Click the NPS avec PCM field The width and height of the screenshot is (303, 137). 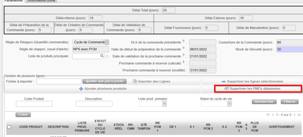point(91,49)
